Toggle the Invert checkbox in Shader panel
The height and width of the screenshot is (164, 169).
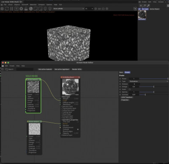pyautogui.click(x=130, y=89)
